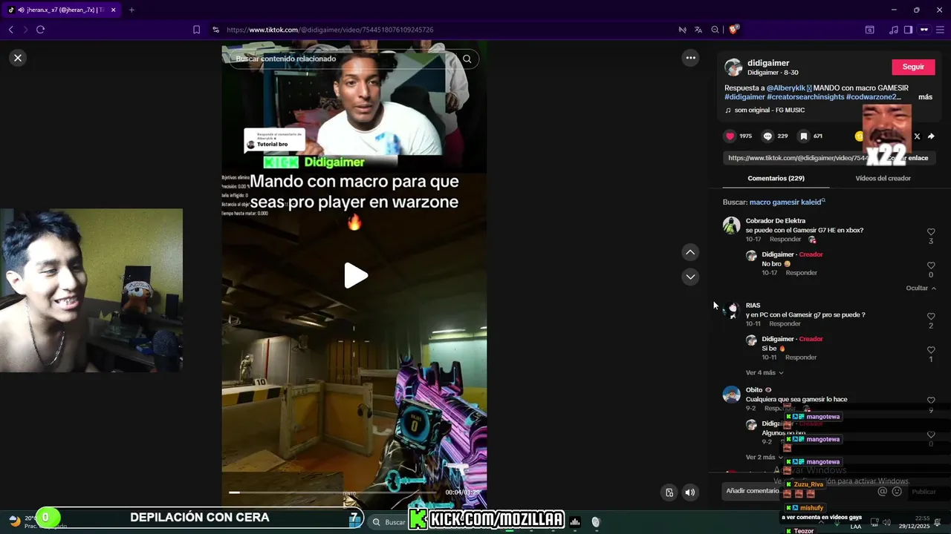This screenshot has width=951, height=534.
Task: Like RIAS's comment
Action: tap(931, 317)
